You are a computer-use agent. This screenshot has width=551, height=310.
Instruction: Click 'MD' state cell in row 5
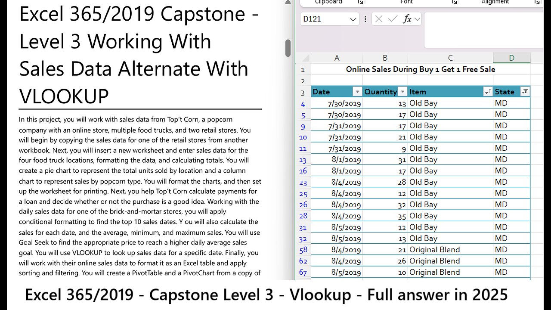(511, 115)
